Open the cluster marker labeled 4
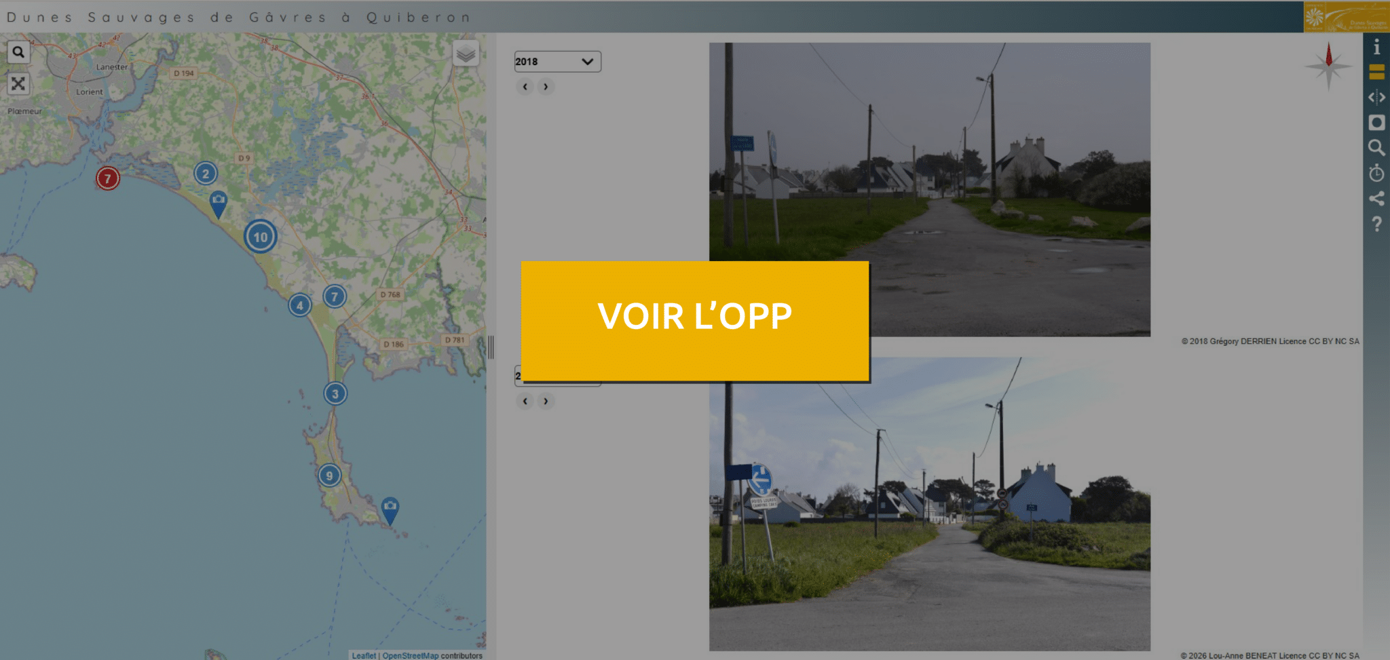This screenshot has width=1390, height=660. [x=299, y=305]
